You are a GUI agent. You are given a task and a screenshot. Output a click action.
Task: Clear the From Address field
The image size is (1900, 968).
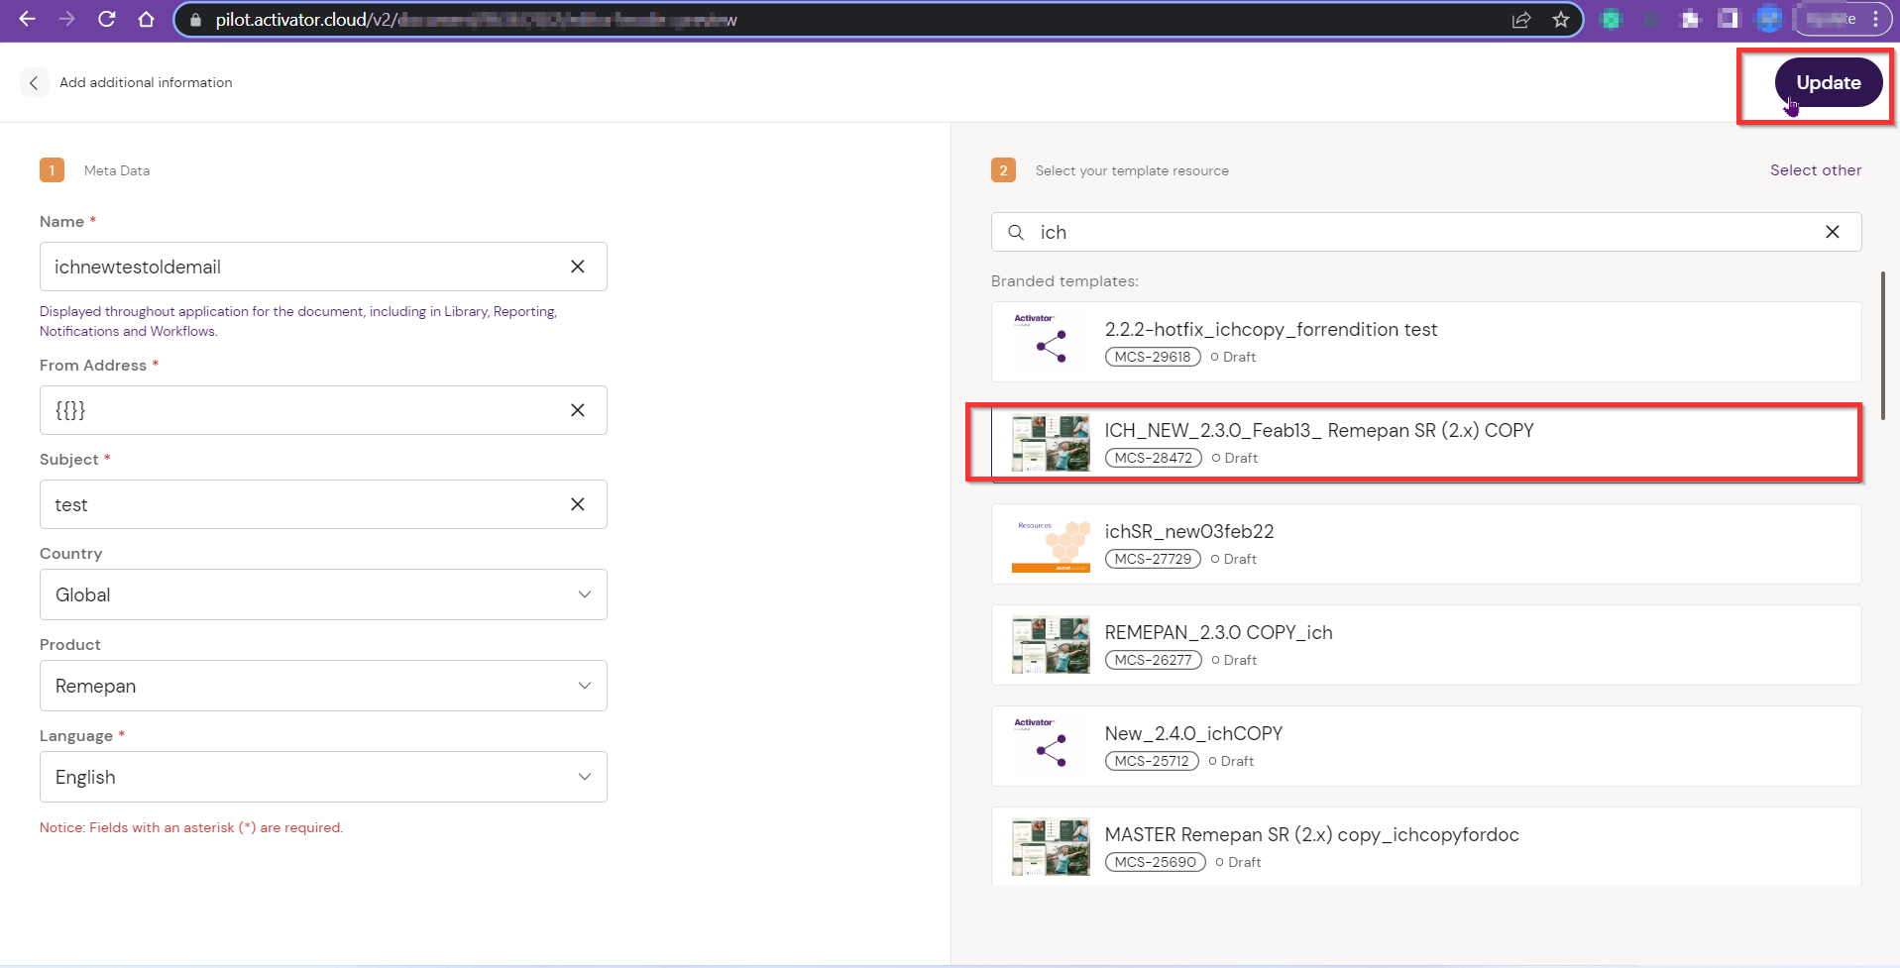(578, 410)
